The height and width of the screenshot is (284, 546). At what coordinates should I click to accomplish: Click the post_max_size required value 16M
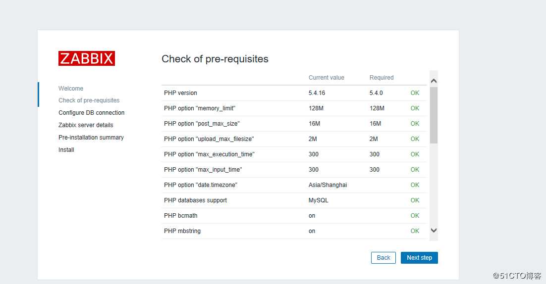pyautogui.click(x=375, y=123)
